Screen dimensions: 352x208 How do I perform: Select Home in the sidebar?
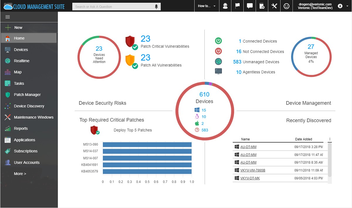point(29,38)
